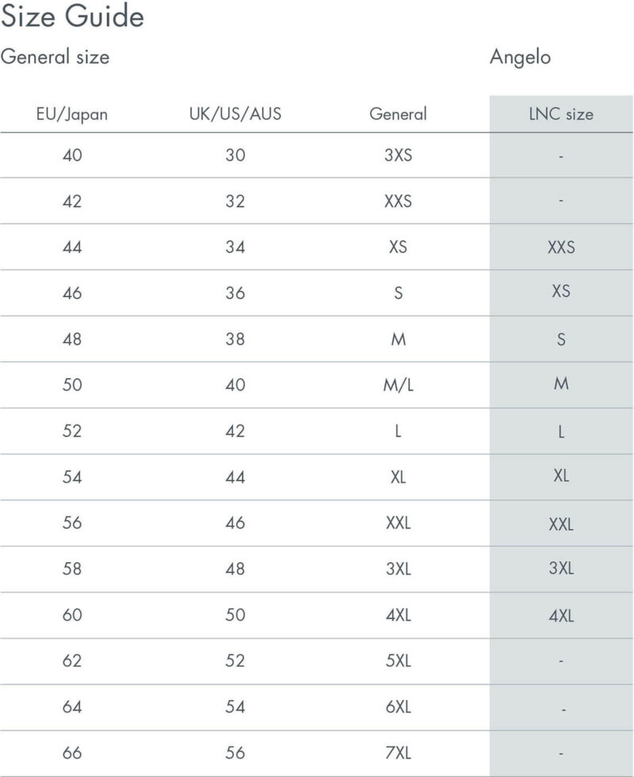Select the UK/US/AUS 32 cell

click(x=235, y=201)
